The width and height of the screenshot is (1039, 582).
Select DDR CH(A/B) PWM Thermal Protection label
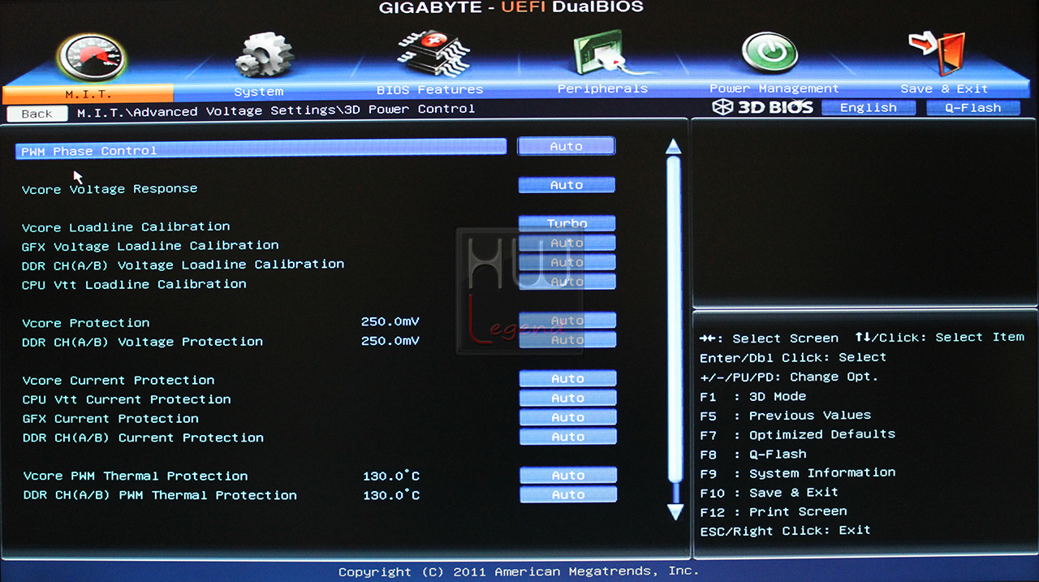tap(160, 495)
